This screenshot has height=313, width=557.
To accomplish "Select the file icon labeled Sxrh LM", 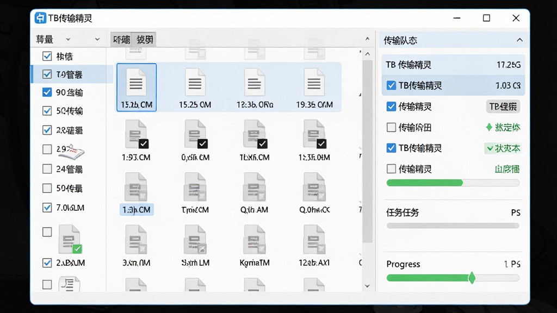I will click(x=195, y=240).
